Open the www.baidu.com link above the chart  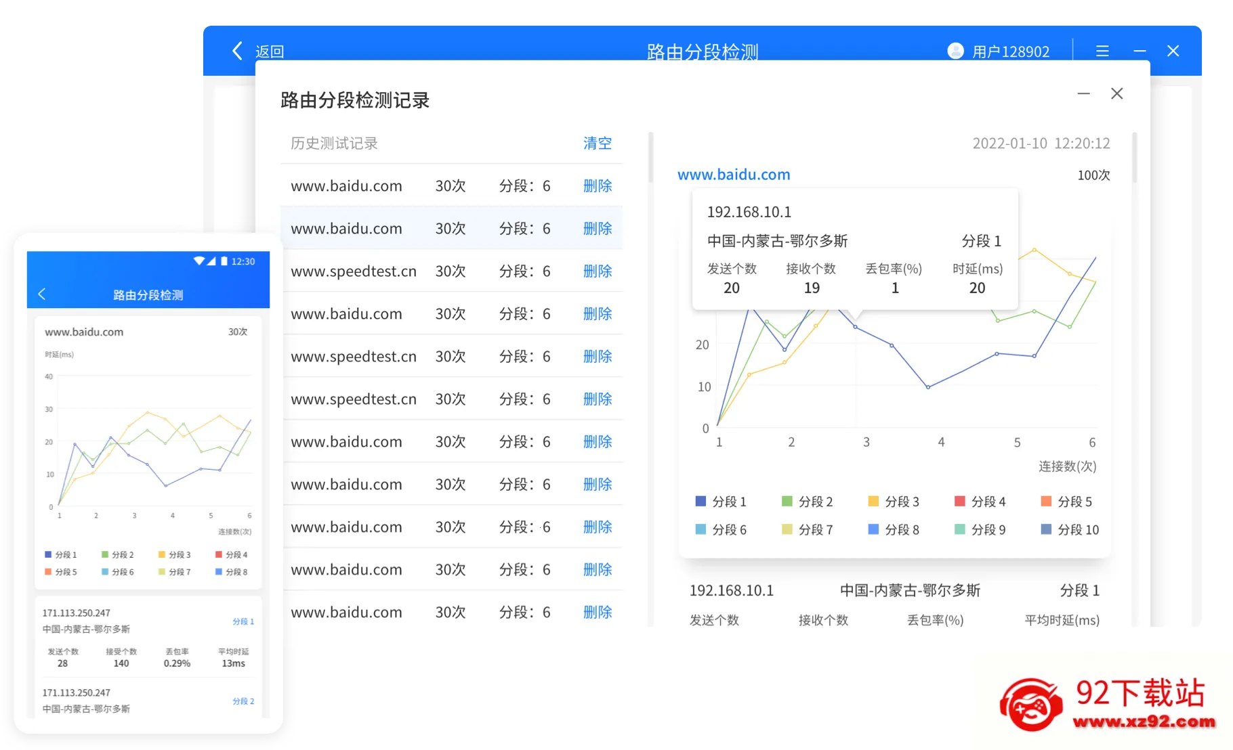[734, 175]
